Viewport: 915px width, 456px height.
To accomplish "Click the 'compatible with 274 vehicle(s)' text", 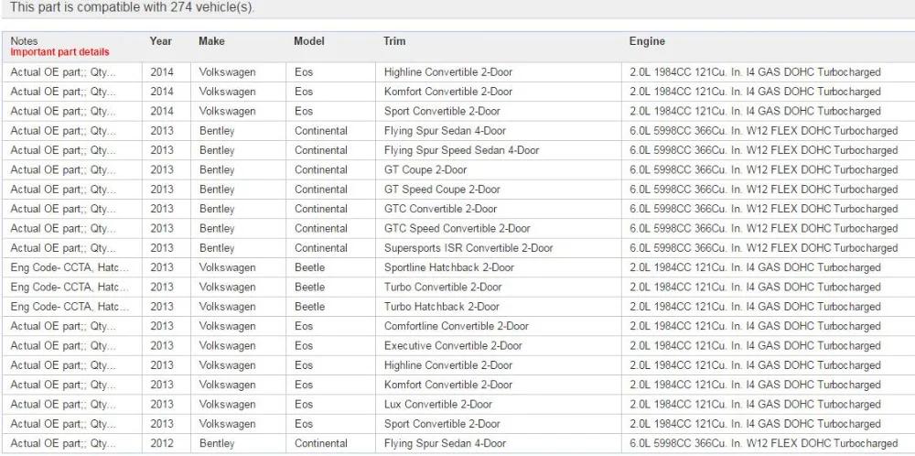I will (x=156, y=7).
